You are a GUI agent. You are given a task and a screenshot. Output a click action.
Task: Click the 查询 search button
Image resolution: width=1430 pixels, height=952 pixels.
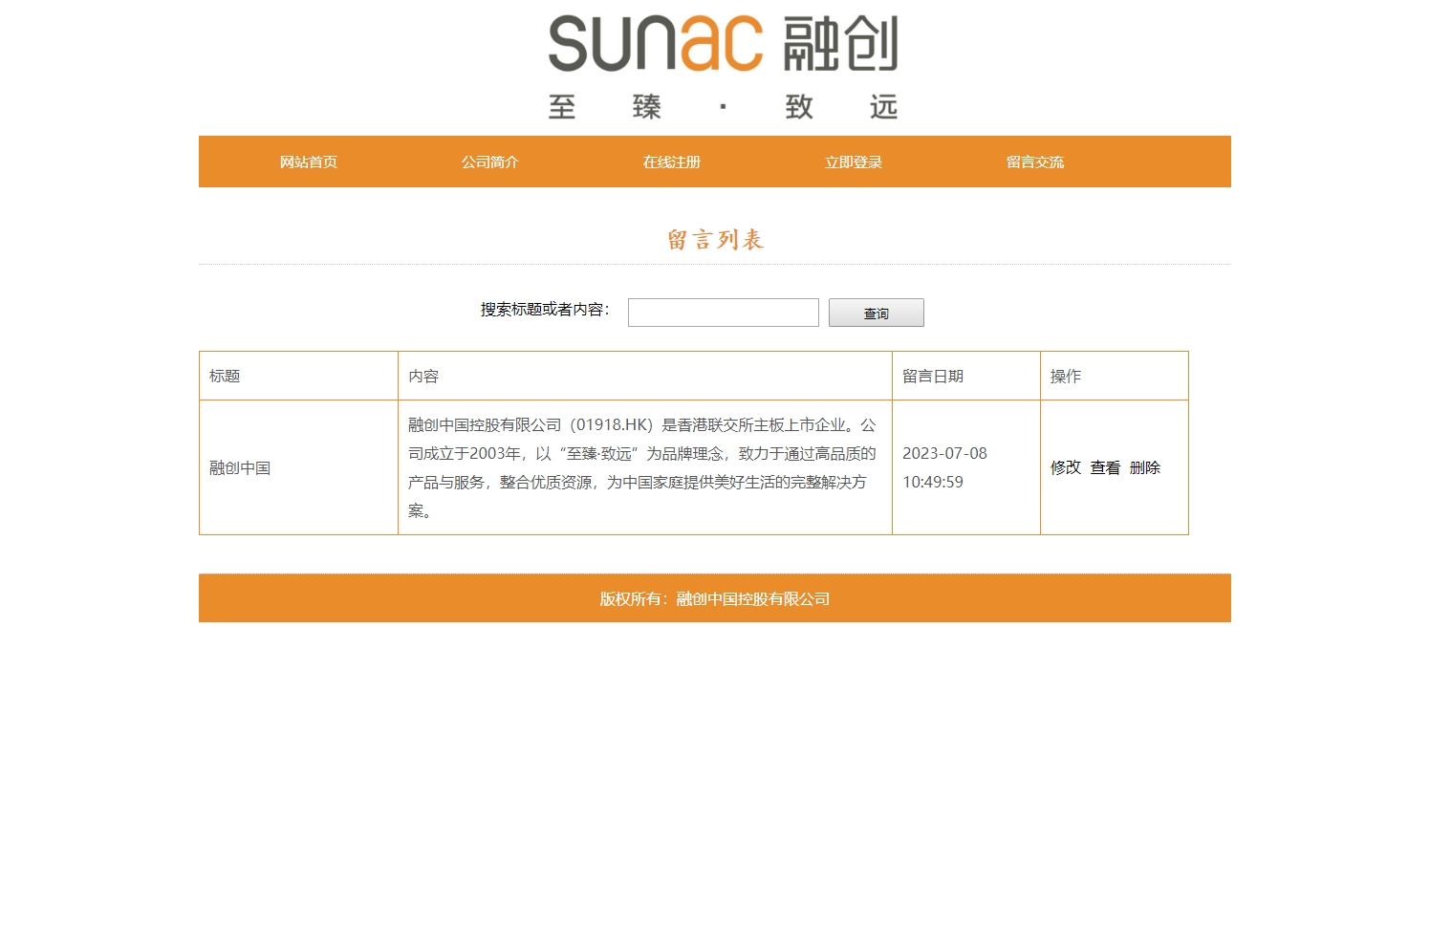877,313
